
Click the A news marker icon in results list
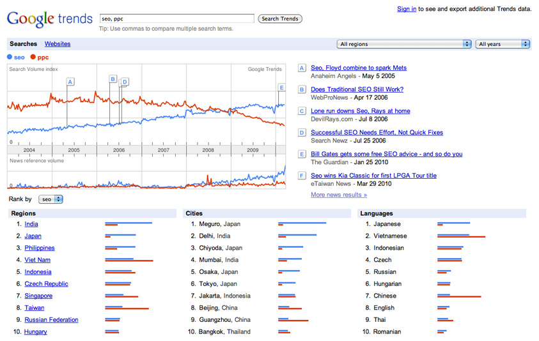click(x=302, y=68)
